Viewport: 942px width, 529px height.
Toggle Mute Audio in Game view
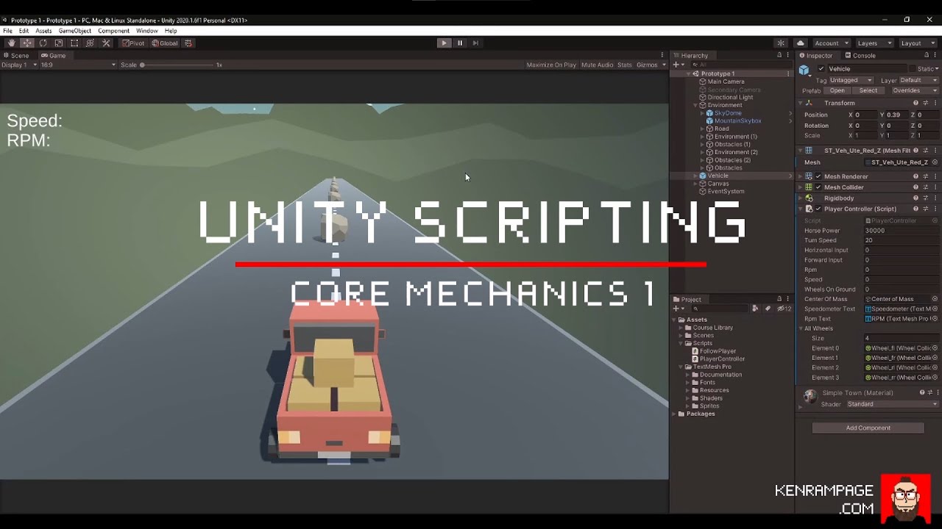597,65
